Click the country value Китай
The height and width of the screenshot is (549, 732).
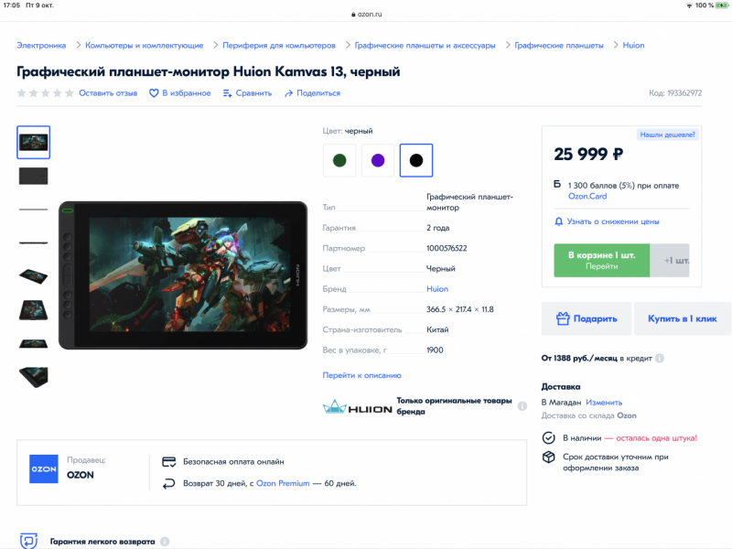(437, 329)
